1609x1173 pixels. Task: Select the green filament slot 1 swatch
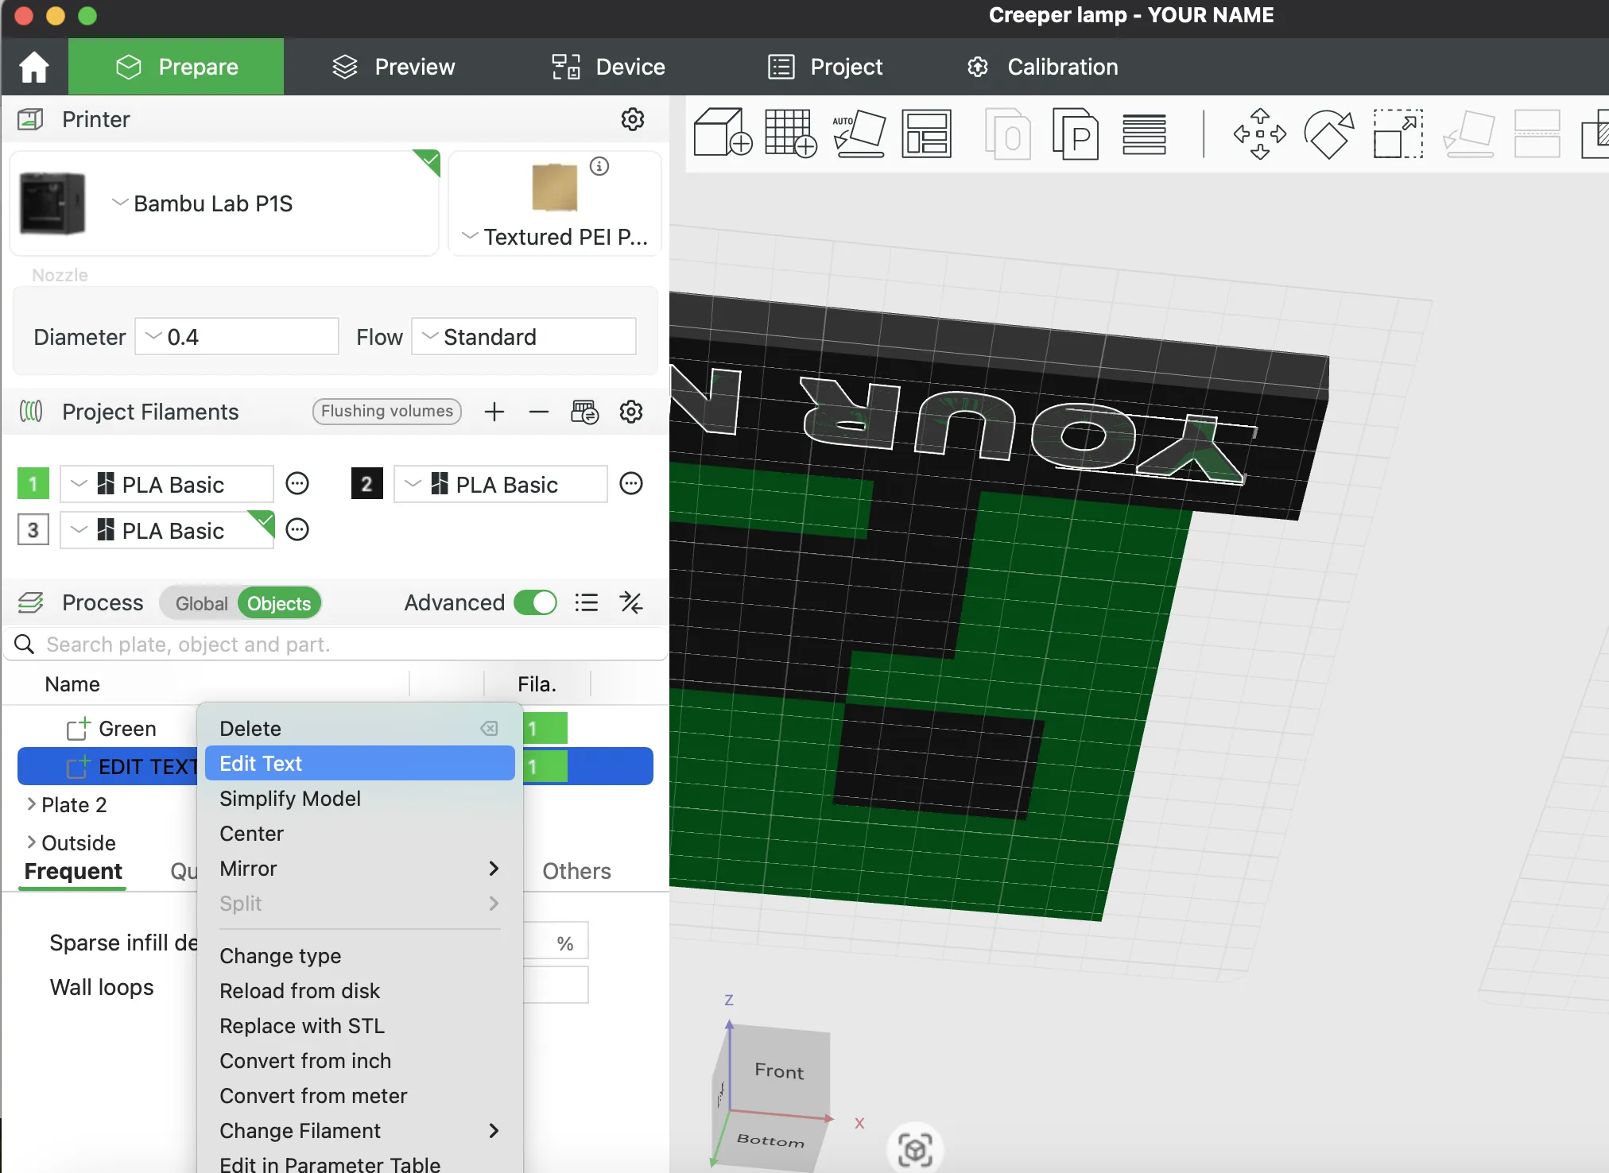click(33, 483)
